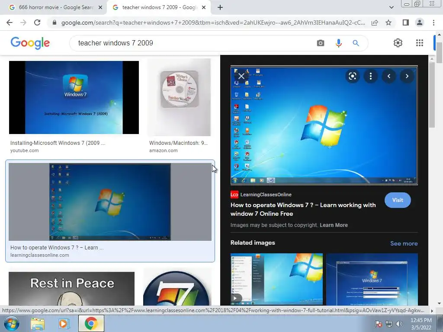Image resolution: width=443 pixels, height=332 pixels.
Task: Click See more related images
Action: [404, 243]
